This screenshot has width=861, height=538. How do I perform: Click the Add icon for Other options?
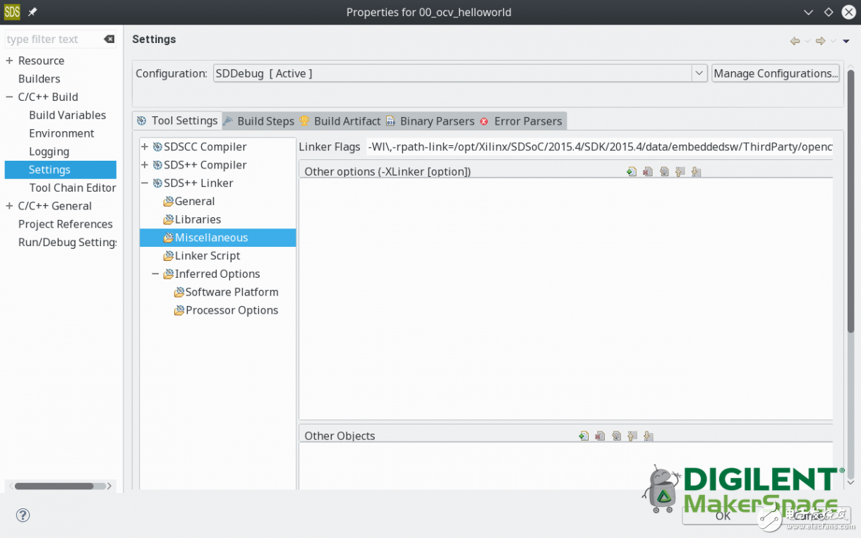click(632, 171)
